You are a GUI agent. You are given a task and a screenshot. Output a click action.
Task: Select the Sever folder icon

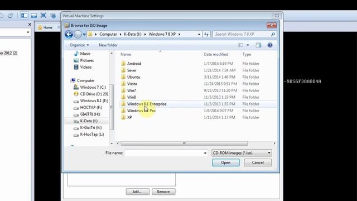[123, 70]
